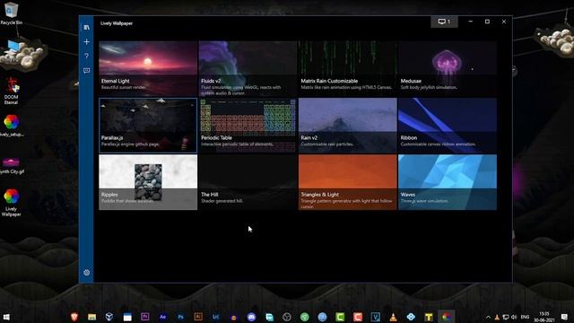Click the lively_setup desktop icon

(12, 126)
